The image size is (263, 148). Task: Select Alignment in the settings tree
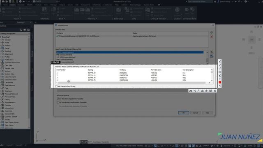9,54
